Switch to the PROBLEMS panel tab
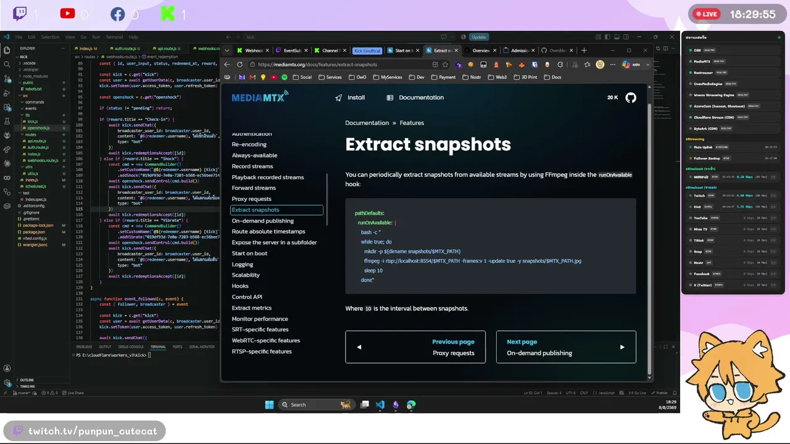Image resolution: width=790 pixels, height=444 pixels. click(x=84, y=347)
